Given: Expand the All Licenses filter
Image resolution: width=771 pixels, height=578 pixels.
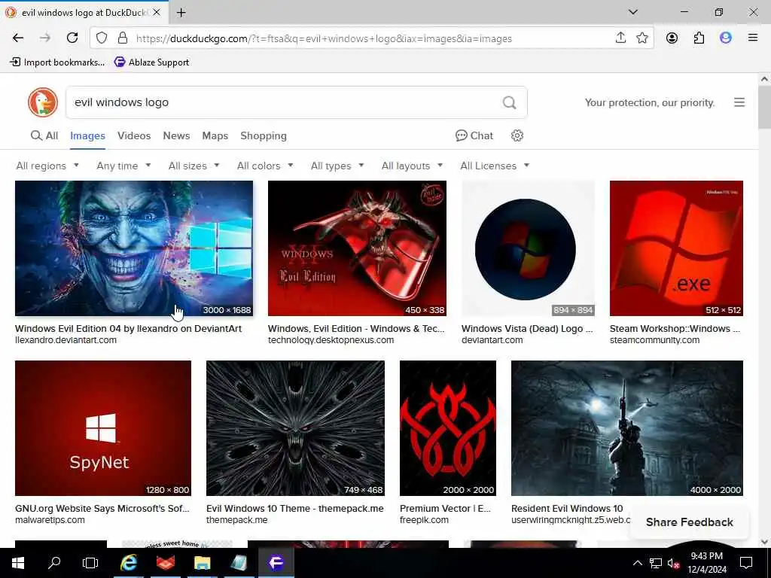Looking at the screenshot, I should click(x=495, y=166).
